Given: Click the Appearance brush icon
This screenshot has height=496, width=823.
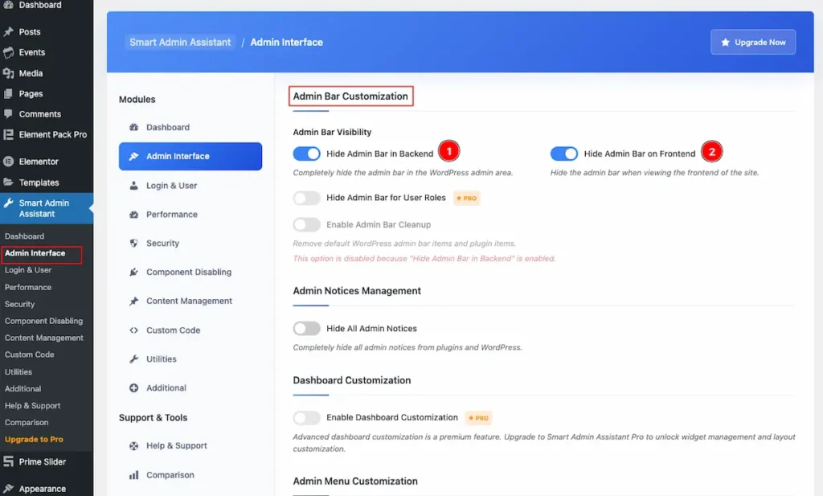Looking at the screenshot, I should [8, 488].
